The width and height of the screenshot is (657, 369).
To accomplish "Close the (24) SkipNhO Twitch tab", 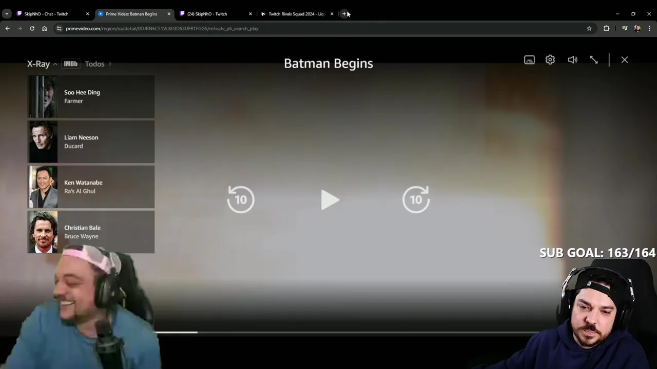I will (x=250, y=14).
